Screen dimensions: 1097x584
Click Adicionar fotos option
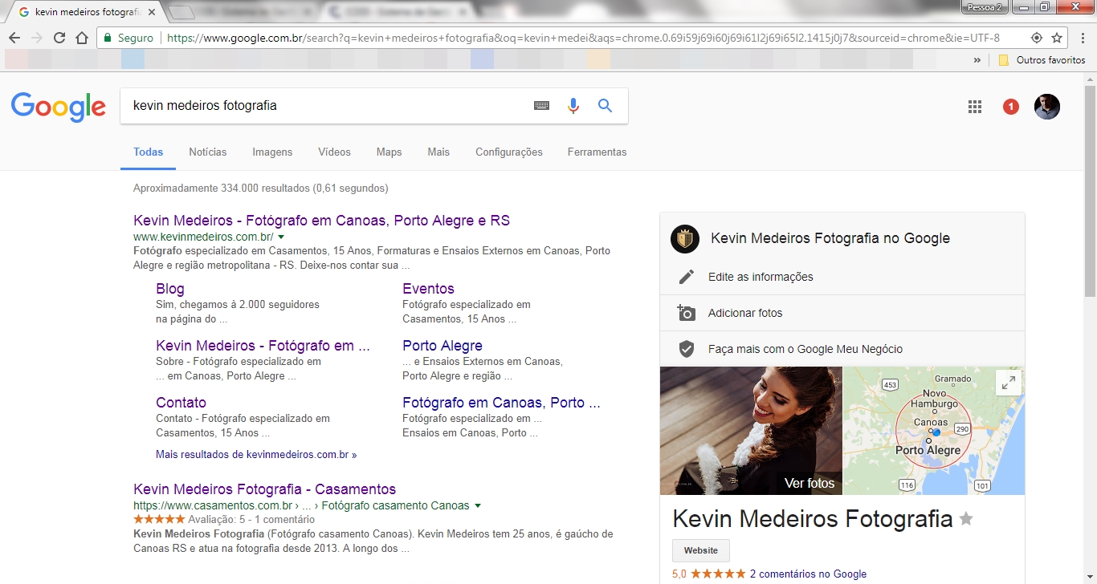coord(745,313)
